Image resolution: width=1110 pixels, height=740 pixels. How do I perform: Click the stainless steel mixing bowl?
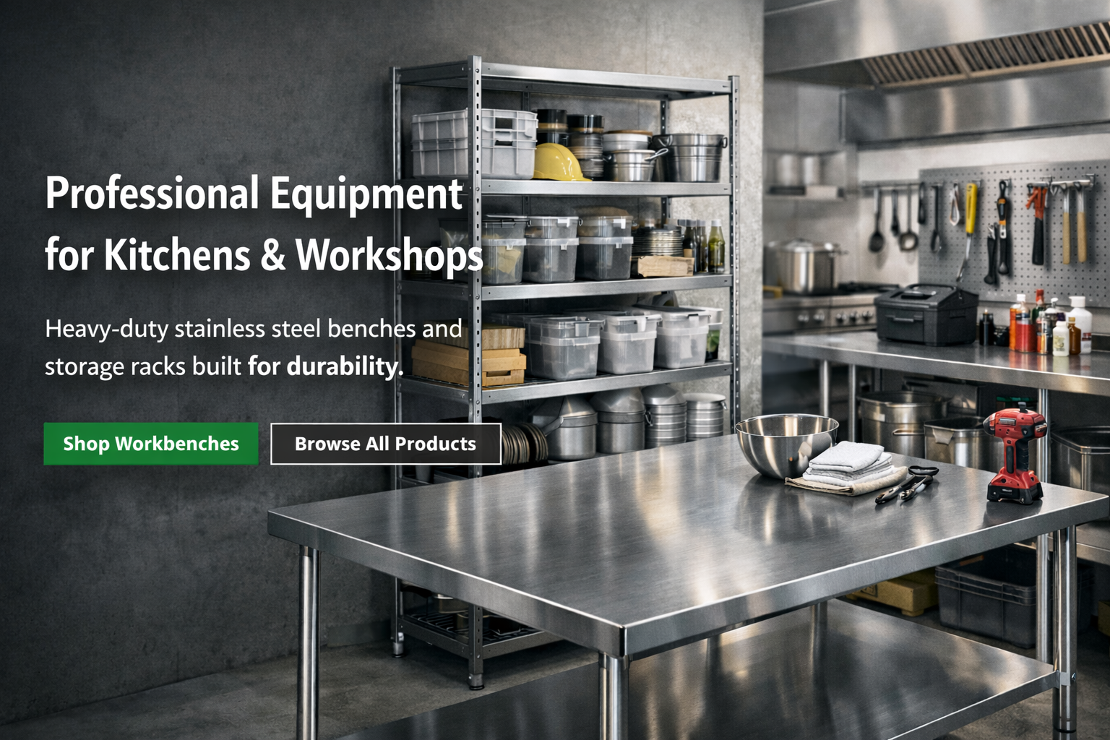pos(785,442)
